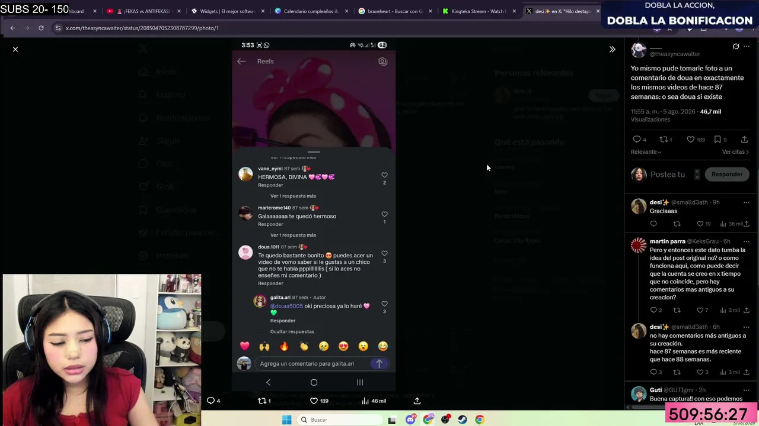Reply icon with 4 in side panel
This screenshot has width=759, height=426.
pyautogui.click(x=637, y=140)
